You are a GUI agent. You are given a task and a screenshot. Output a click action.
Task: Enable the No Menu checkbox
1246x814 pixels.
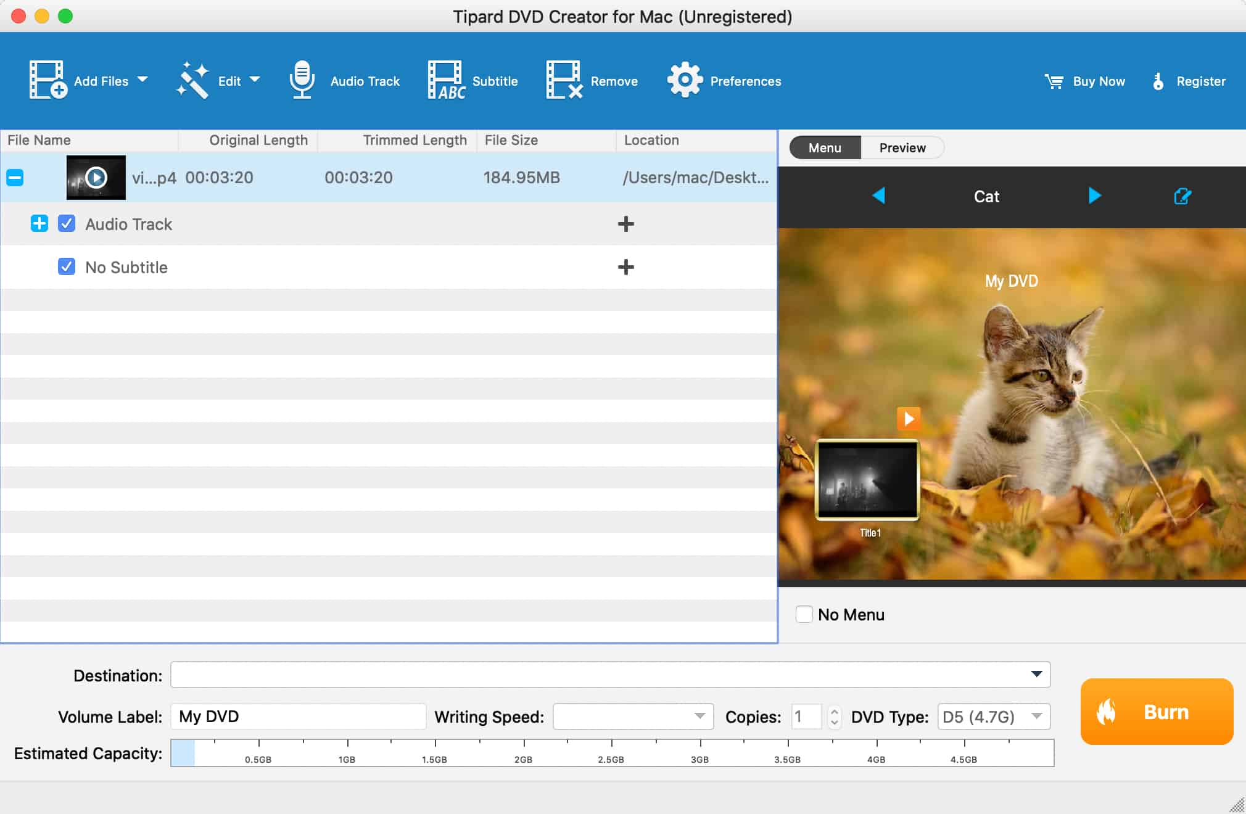[804, 614]
